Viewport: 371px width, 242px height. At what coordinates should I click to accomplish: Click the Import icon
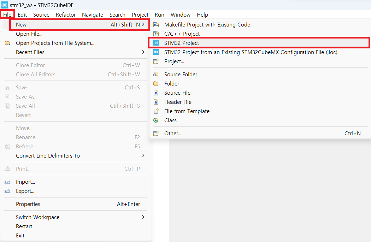coord(7,182)
